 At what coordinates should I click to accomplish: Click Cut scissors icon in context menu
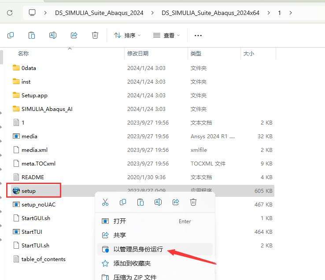105,202
